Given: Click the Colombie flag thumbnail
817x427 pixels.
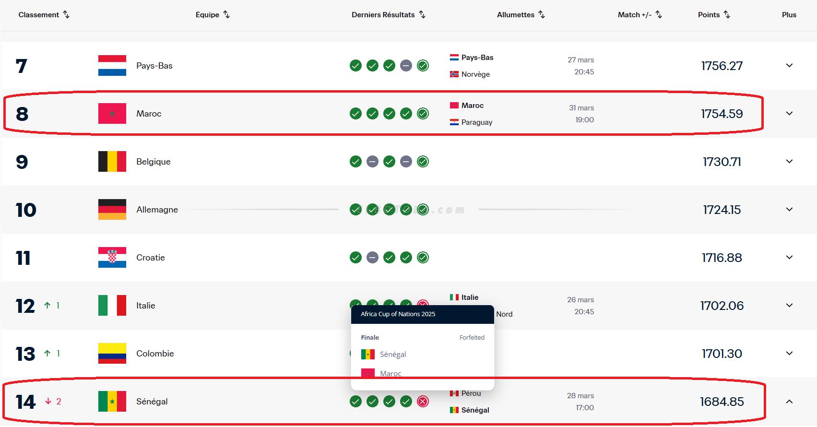Looking at the screenshot, I should point(112,354).
